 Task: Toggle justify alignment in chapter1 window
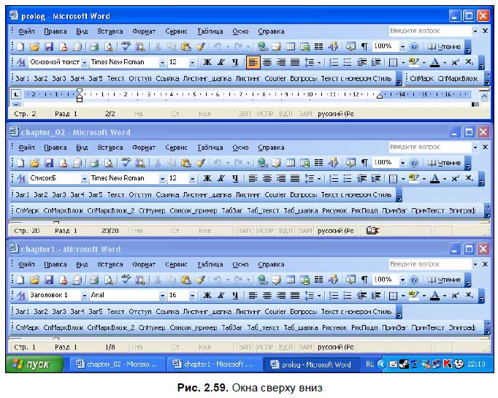(x=295, y=296)
